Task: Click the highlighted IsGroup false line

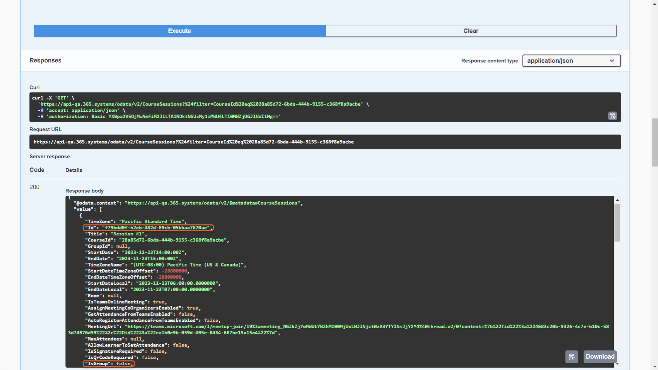Action: coord(109,364)
